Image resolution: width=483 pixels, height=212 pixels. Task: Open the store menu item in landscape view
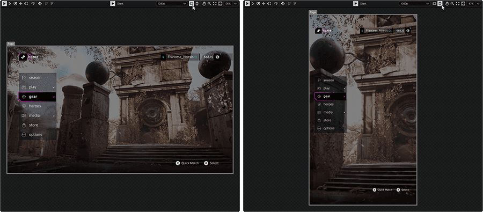click(38, 125)
